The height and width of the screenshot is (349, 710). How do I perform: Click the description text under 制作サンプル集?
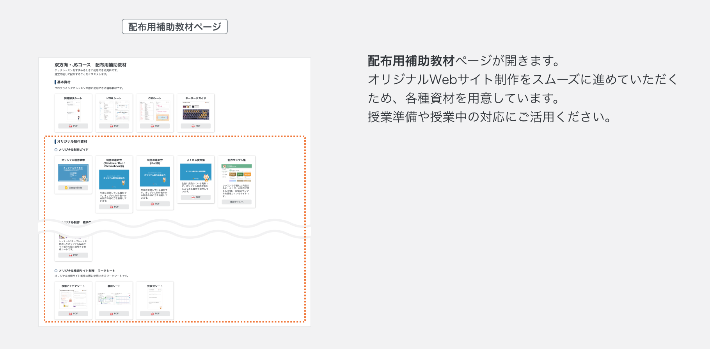[x=236, y=191]
